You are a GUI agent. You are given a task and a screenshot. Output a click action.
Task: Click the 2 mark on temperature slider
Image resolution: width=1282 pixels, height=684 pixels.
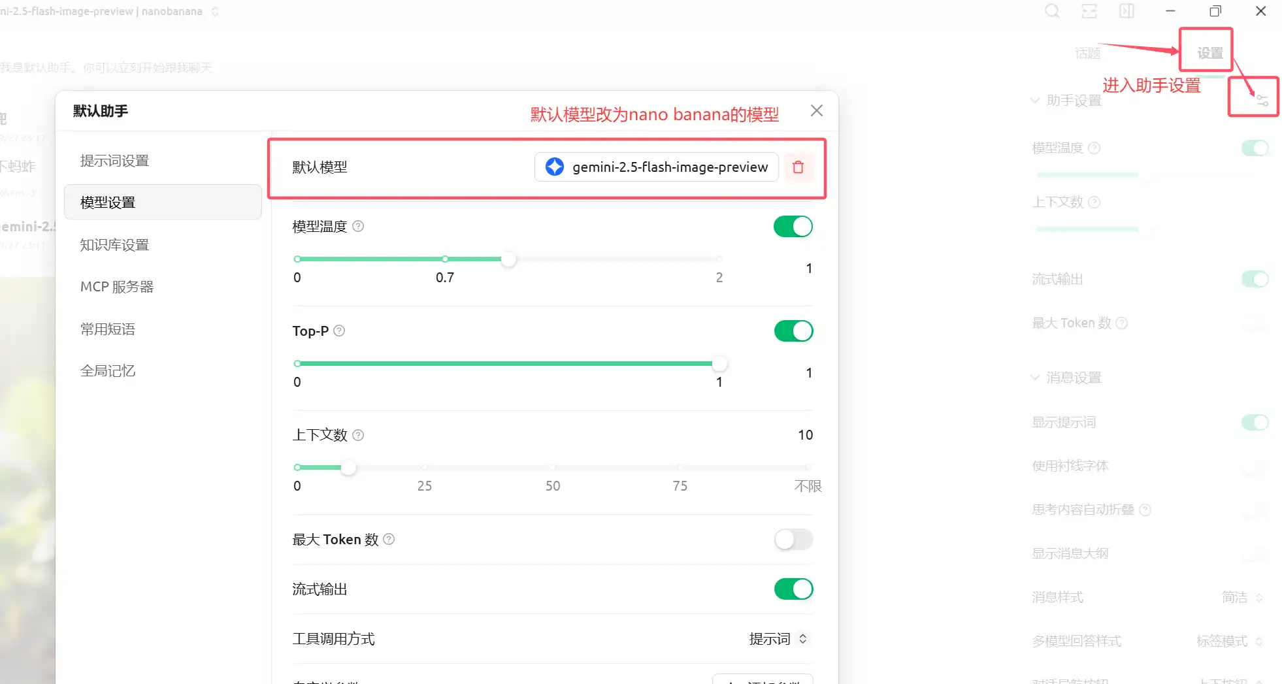point(719,278)
